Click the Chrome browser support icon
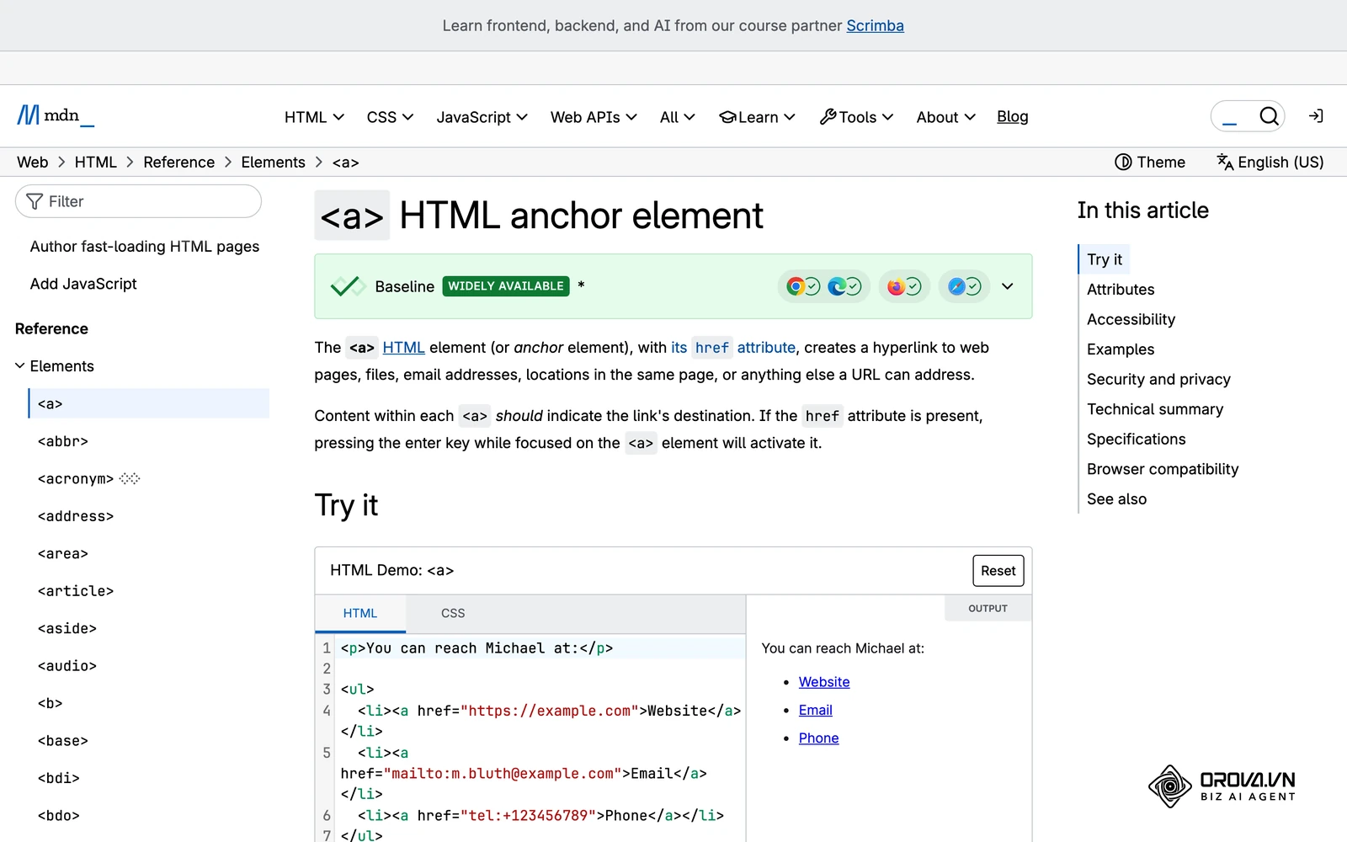The width and height of the screenshot is (1347, 842). [x=795, y=286]
